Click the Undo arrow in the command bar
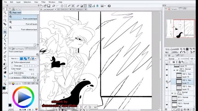This screenshot has height=111, width=198. [54, 6]
